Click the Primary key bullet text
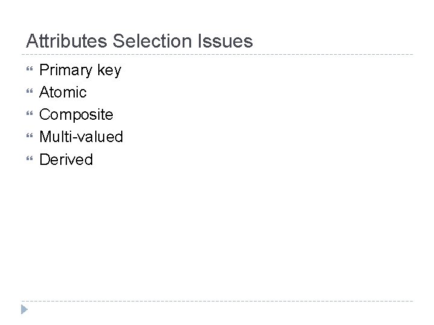The image size is (434, 325). pos(80,70)
